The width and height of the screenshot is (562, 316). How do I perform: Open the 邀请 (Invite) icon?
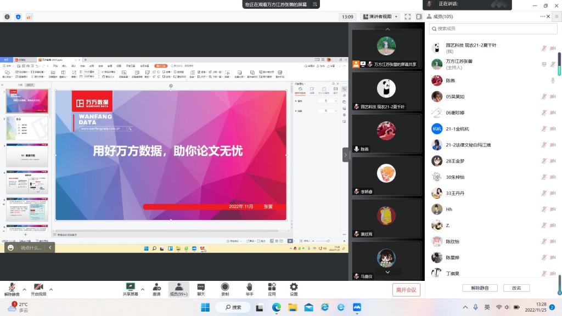(156, 289)
